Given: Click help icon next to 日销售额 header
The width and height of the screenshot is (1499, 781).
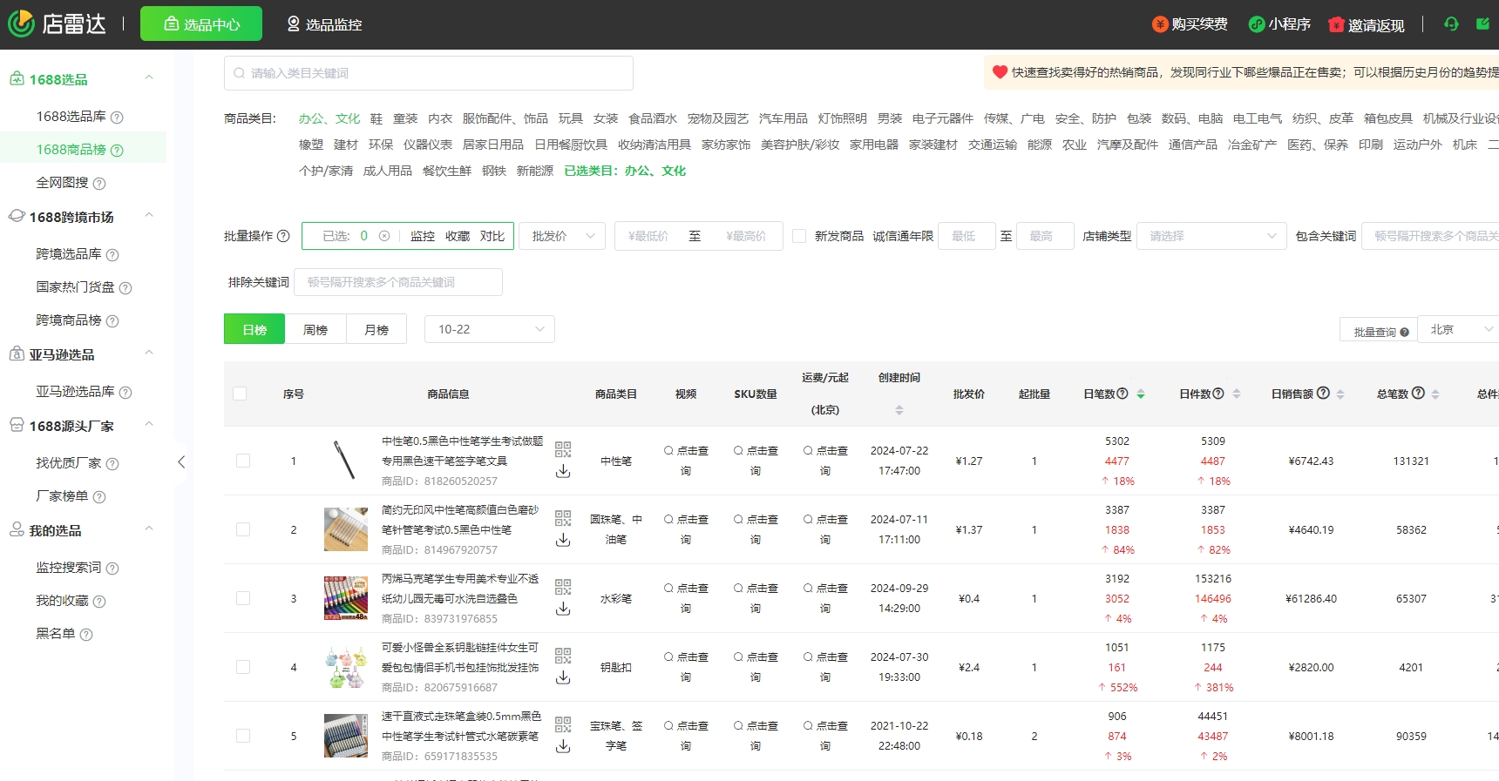Looking at the screenshot, I should [x=1323, y=394].
